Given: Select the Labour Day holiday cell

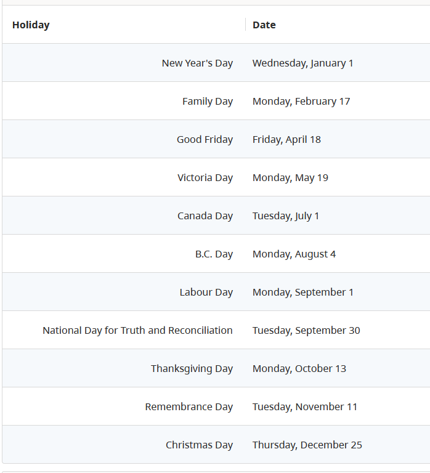Looking at the screenshot, I should (206, 293).
